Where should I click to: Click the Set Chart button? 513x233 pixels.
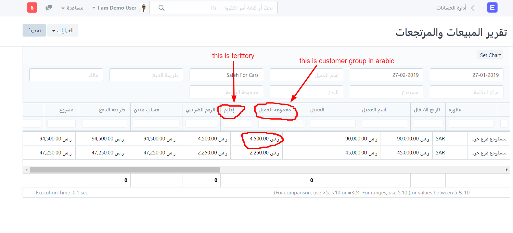(490, 55)
